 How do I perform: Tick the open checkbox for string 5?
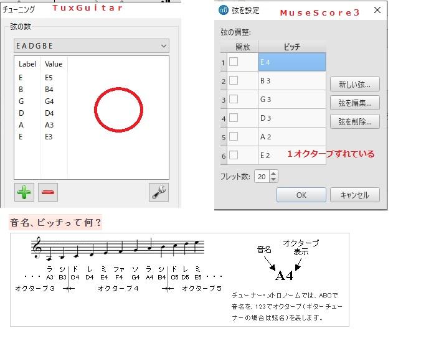[234, 136]
